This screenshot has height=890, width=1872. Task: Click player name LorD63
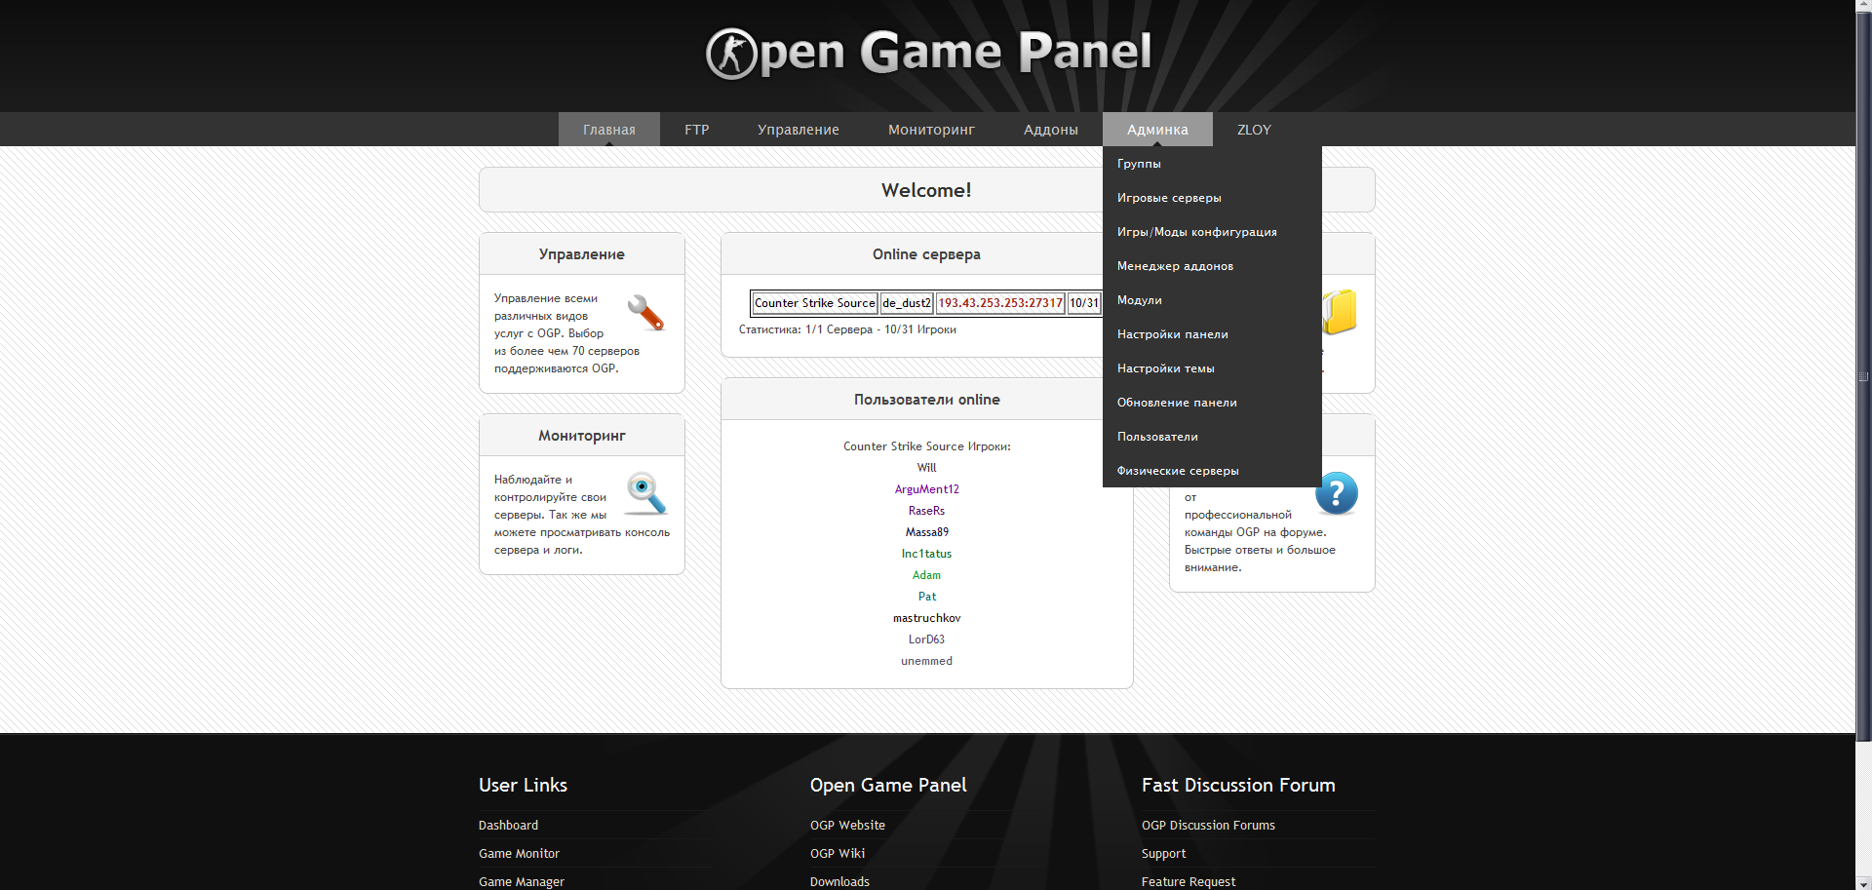click(x=926, y=639)
